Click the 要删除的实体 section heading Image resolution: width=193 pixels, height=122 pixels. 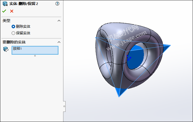(x=14, y=42)
